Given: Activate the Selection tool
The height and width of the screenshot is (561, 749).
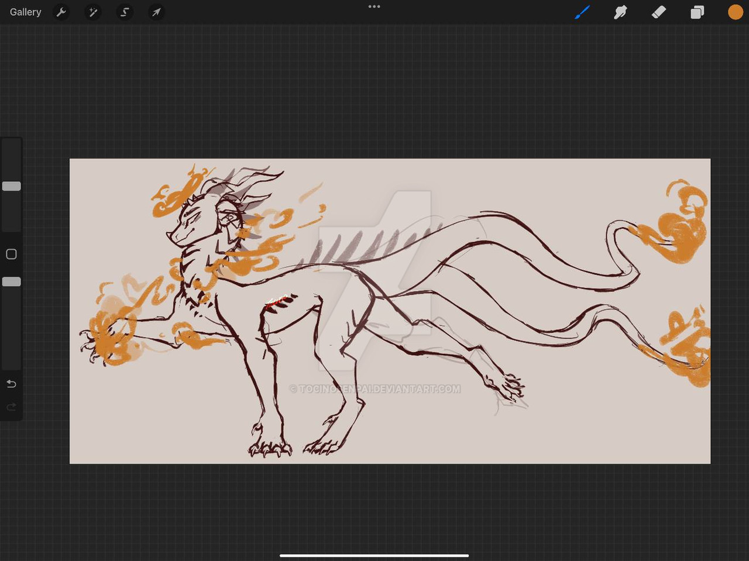Looking at the screenshot, I should pos(125,12).
